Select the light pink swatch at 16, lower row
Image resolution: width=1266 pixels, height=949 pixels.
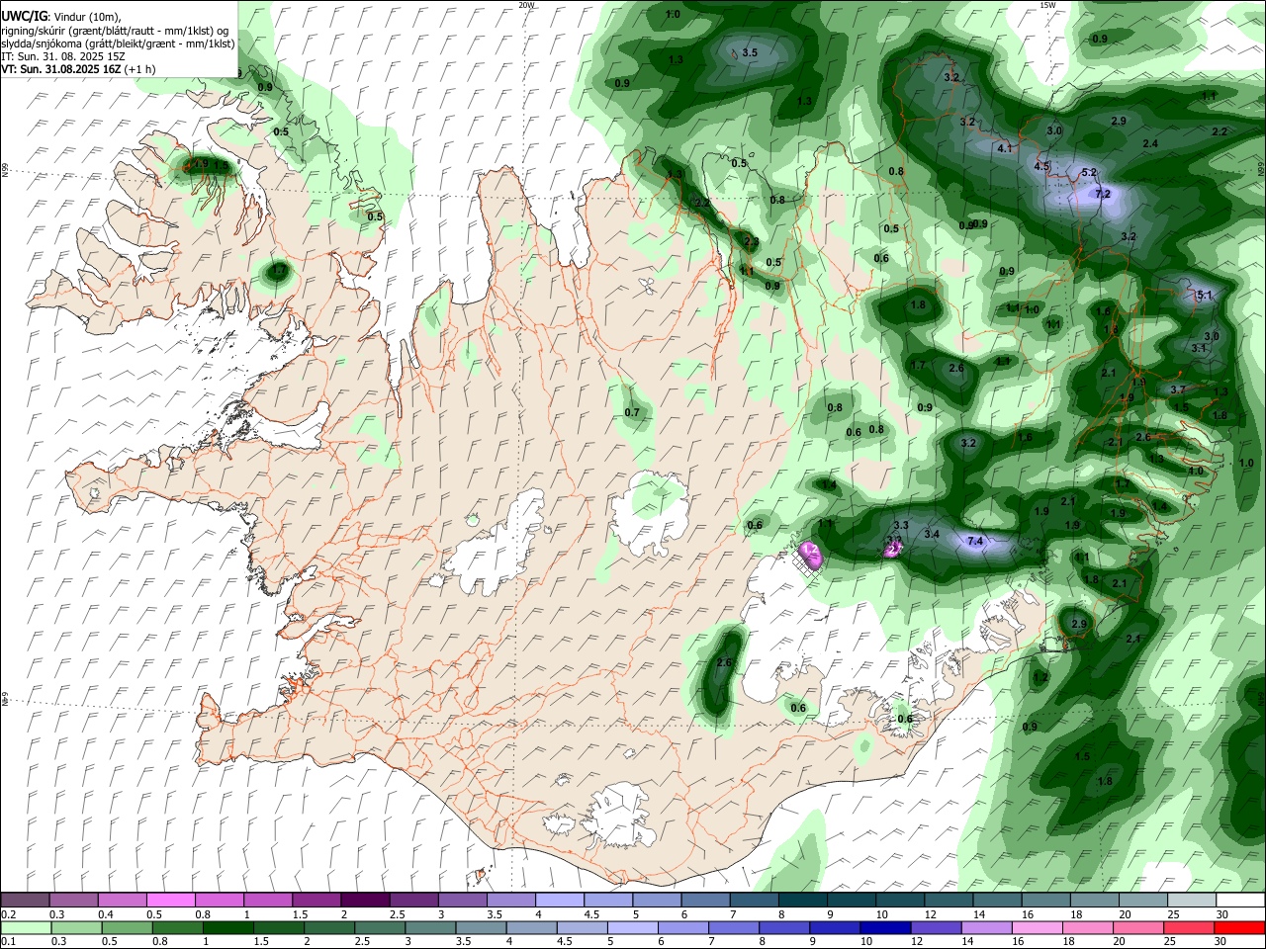pos(1038,928)
